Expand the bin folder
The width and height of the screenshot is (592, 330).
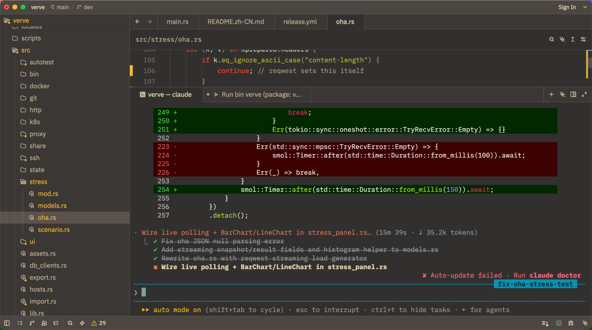pyautogui.click(x=65, y=74)
